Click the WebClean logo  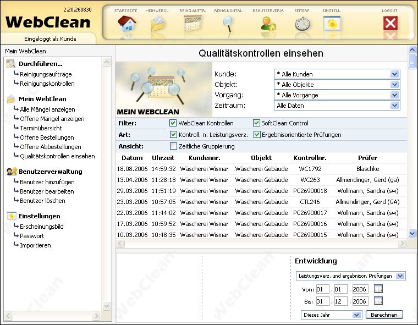coord(48,22)
